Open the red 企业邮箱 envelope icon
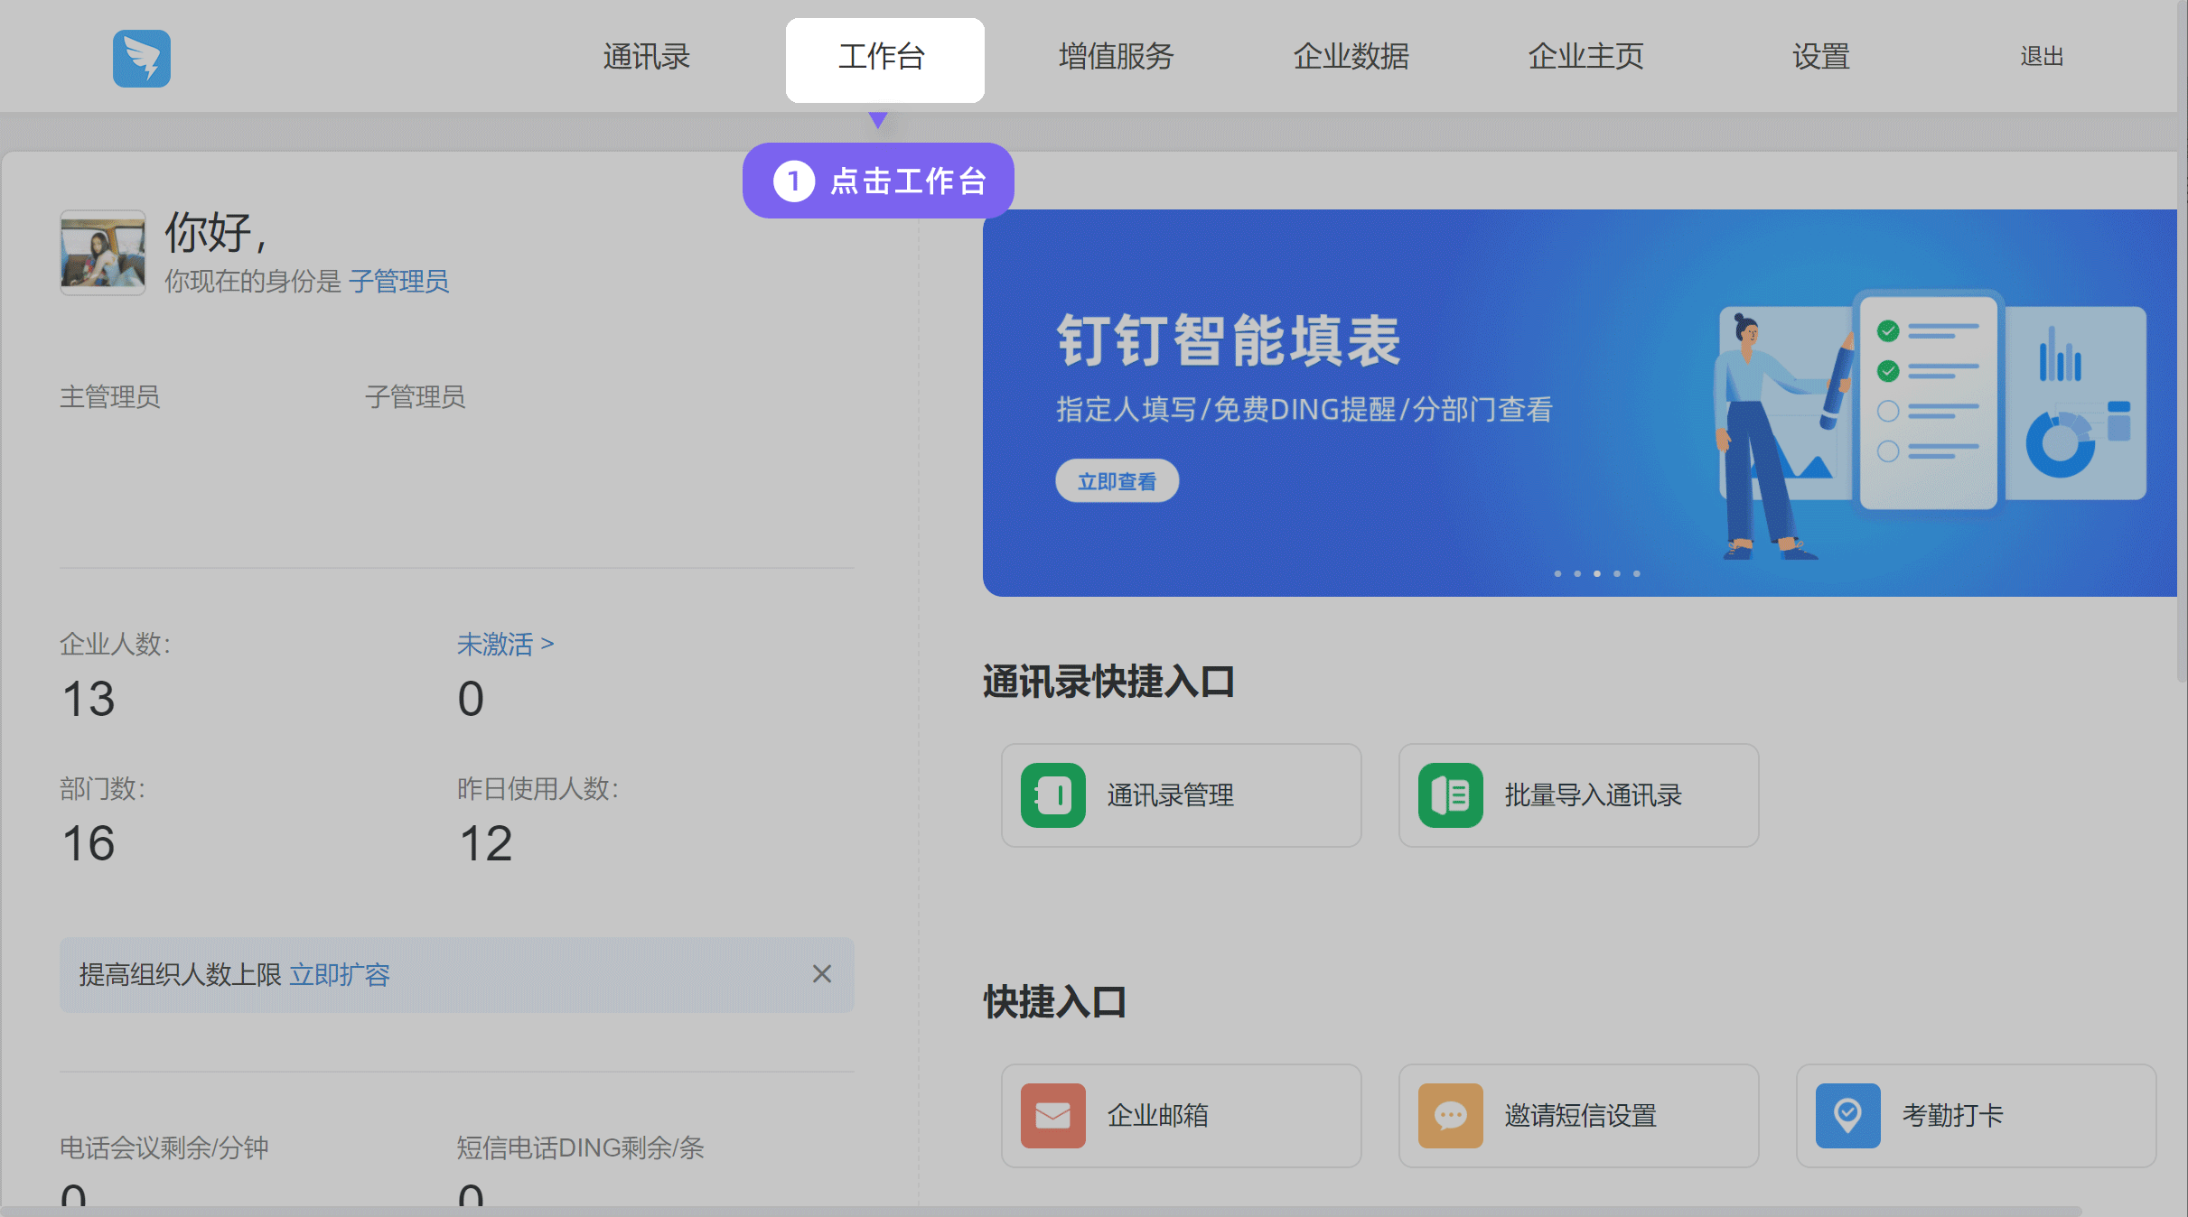The image size is (2188, 1217). [1052, 1116]
